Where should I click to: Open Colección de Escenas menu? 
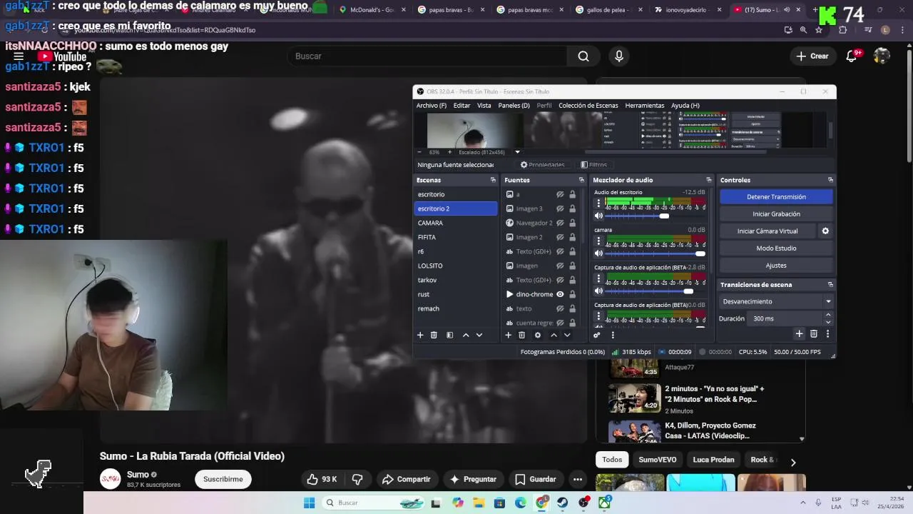pos(588,106)
